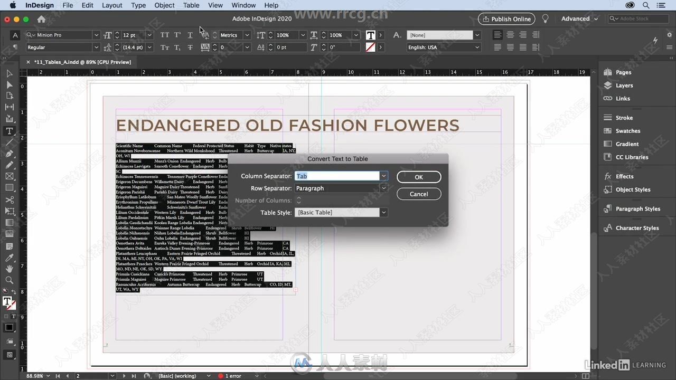The width and height of the screenshot is (676, 380).
Task: Select the Free Transform tool
Action: tap(10, 211)
